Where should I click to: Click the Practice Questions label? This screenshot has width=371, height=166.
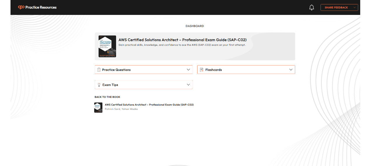pos(116,70)
